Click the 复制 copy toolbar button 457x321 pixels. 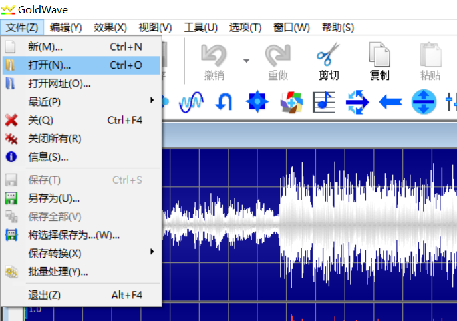coord(379,62)
